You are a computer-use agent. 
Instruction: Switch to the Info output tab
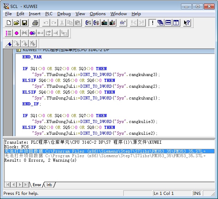coord(49,185)
